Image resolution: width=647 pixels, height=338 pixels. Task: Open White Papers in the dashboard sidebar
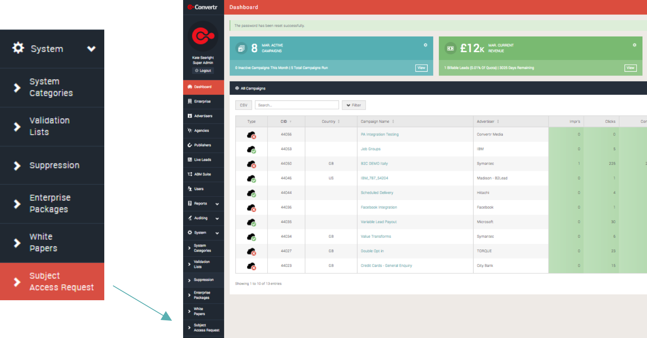click(204, 311)
